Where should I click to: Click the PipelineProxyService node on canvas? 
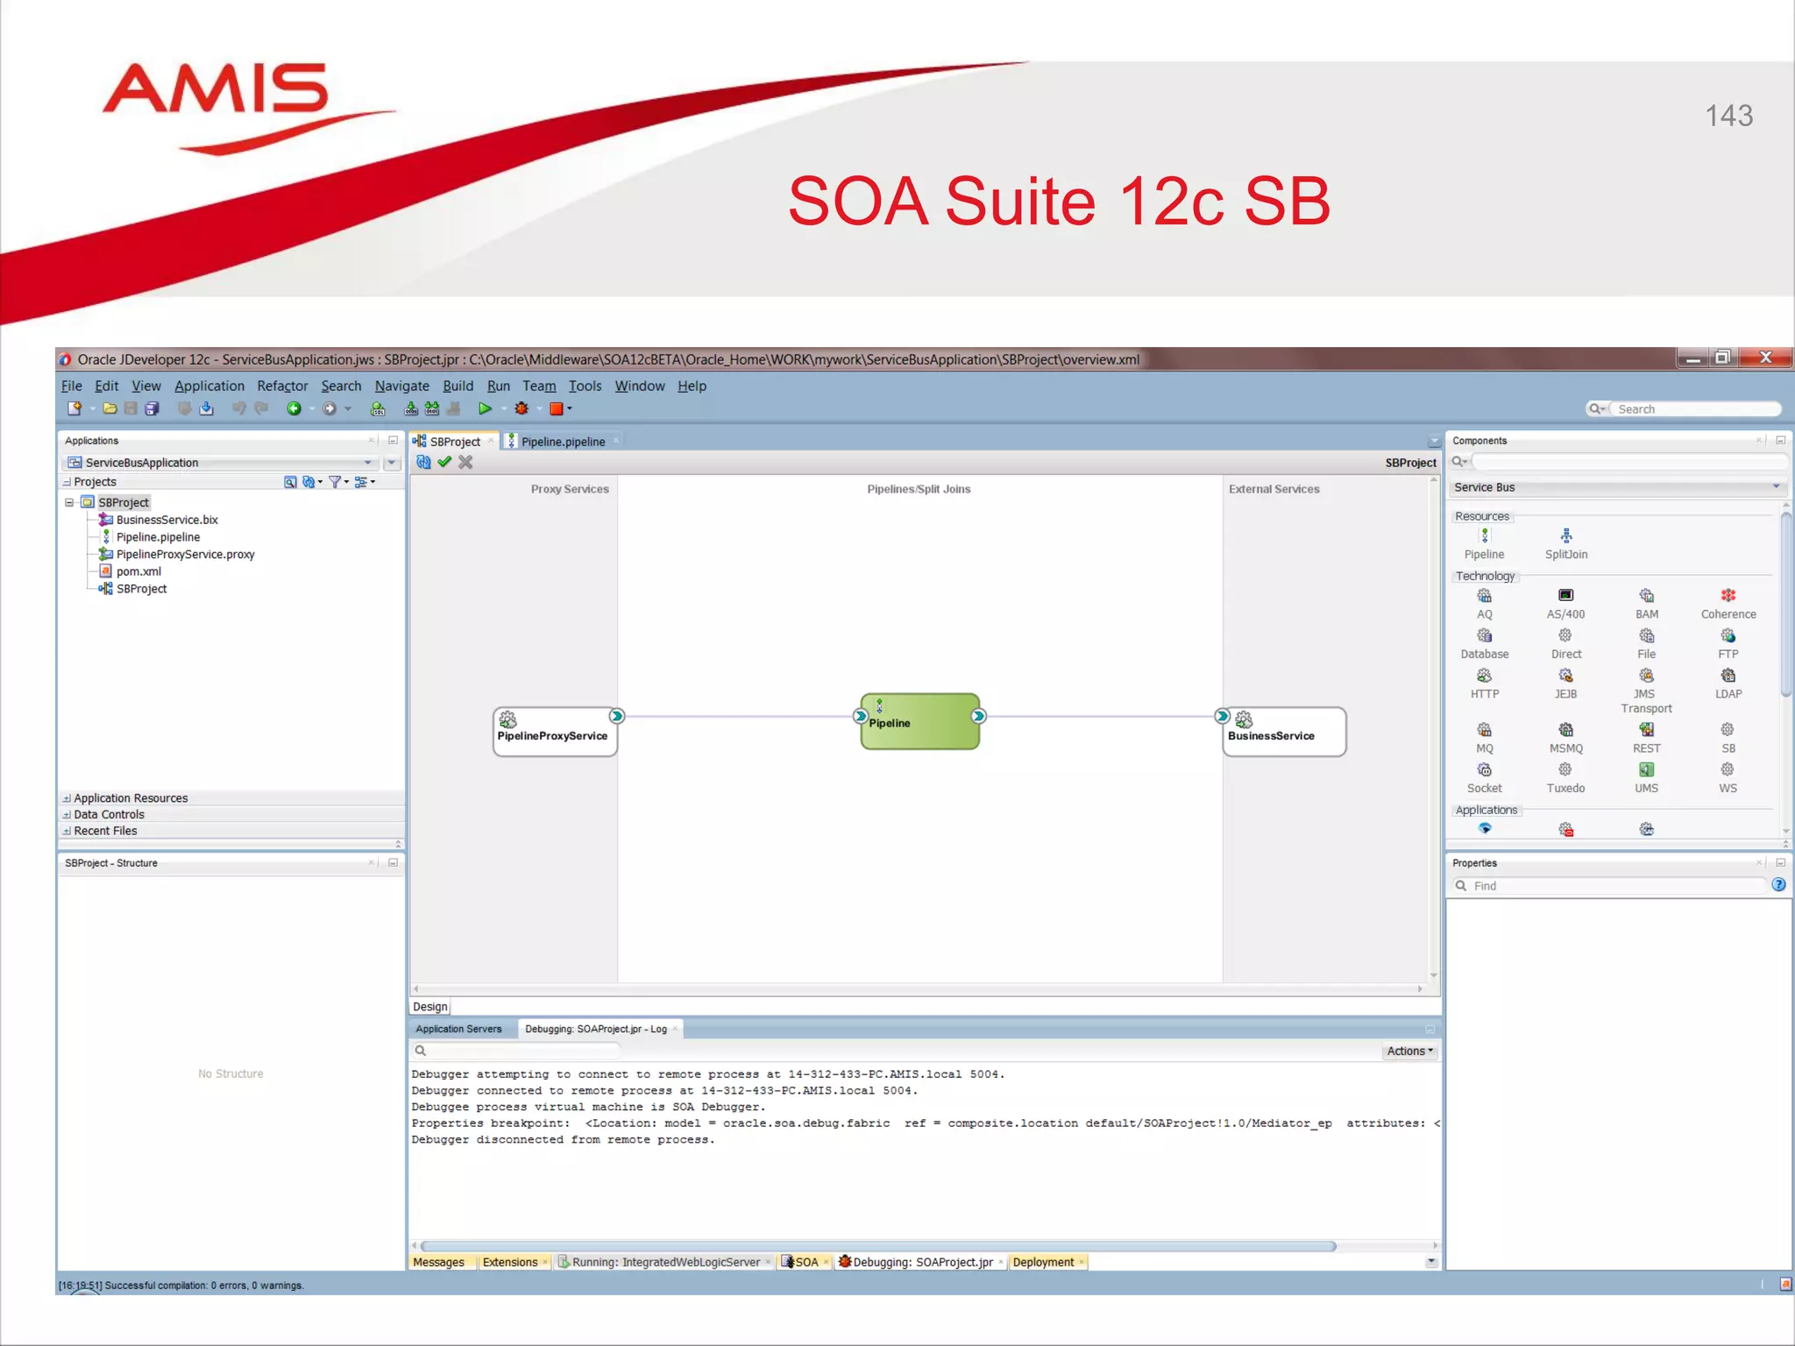point(555,733)
